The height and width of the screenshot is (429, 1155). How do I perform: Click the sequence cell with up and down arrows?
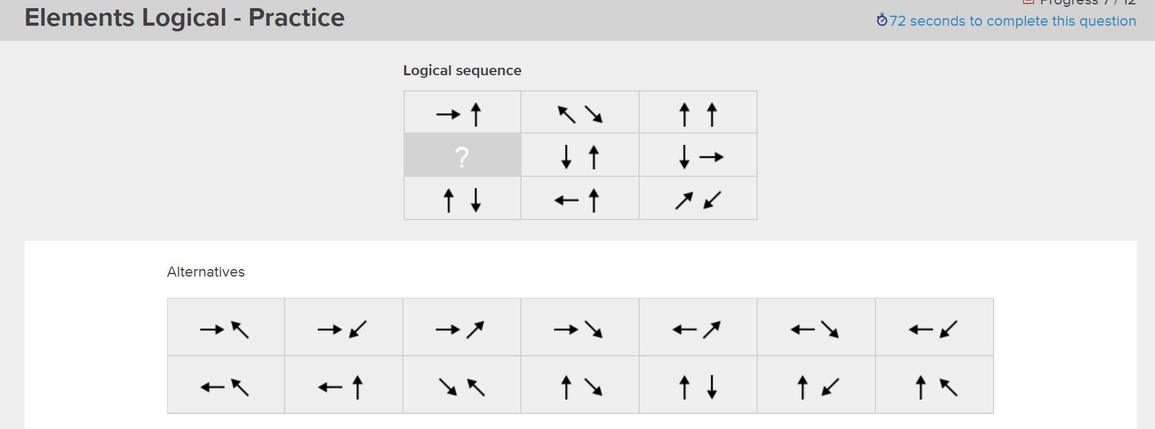tap(462, 198)
